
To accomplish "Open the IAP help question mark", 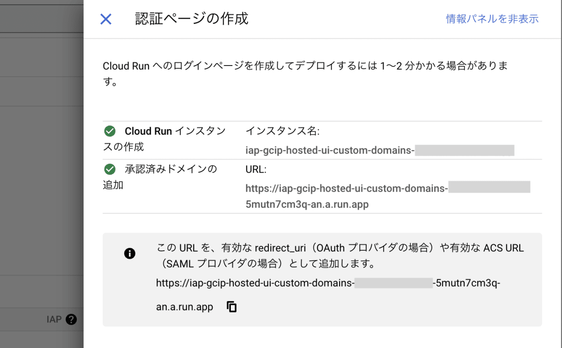I will [x=71, y=320].
